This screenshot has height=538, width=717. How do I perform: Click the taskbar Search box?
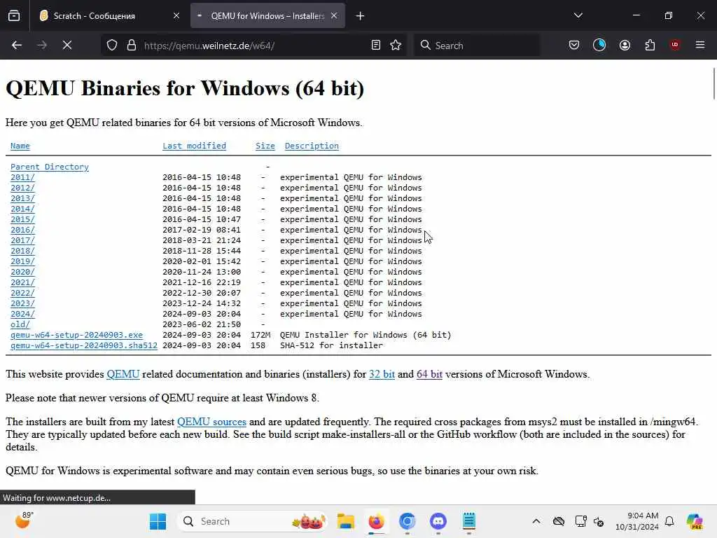click(x=252, y=521)
